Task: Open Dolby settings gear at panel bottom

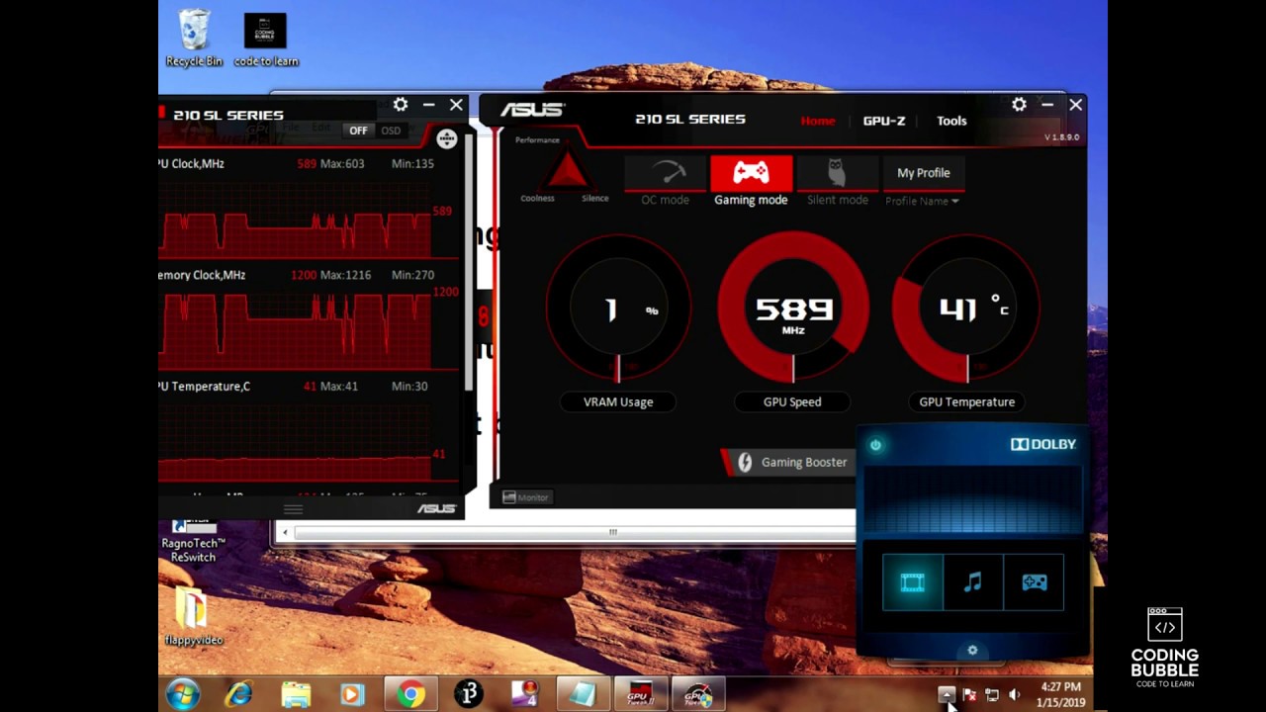Action: coord(972,650)
